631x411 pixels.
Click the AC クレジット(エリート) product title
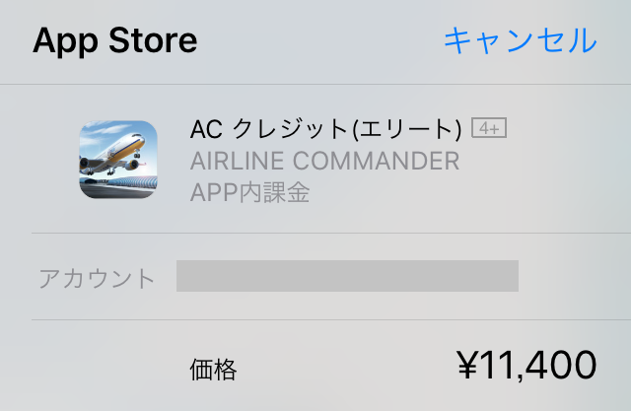(x=325, y=129)
